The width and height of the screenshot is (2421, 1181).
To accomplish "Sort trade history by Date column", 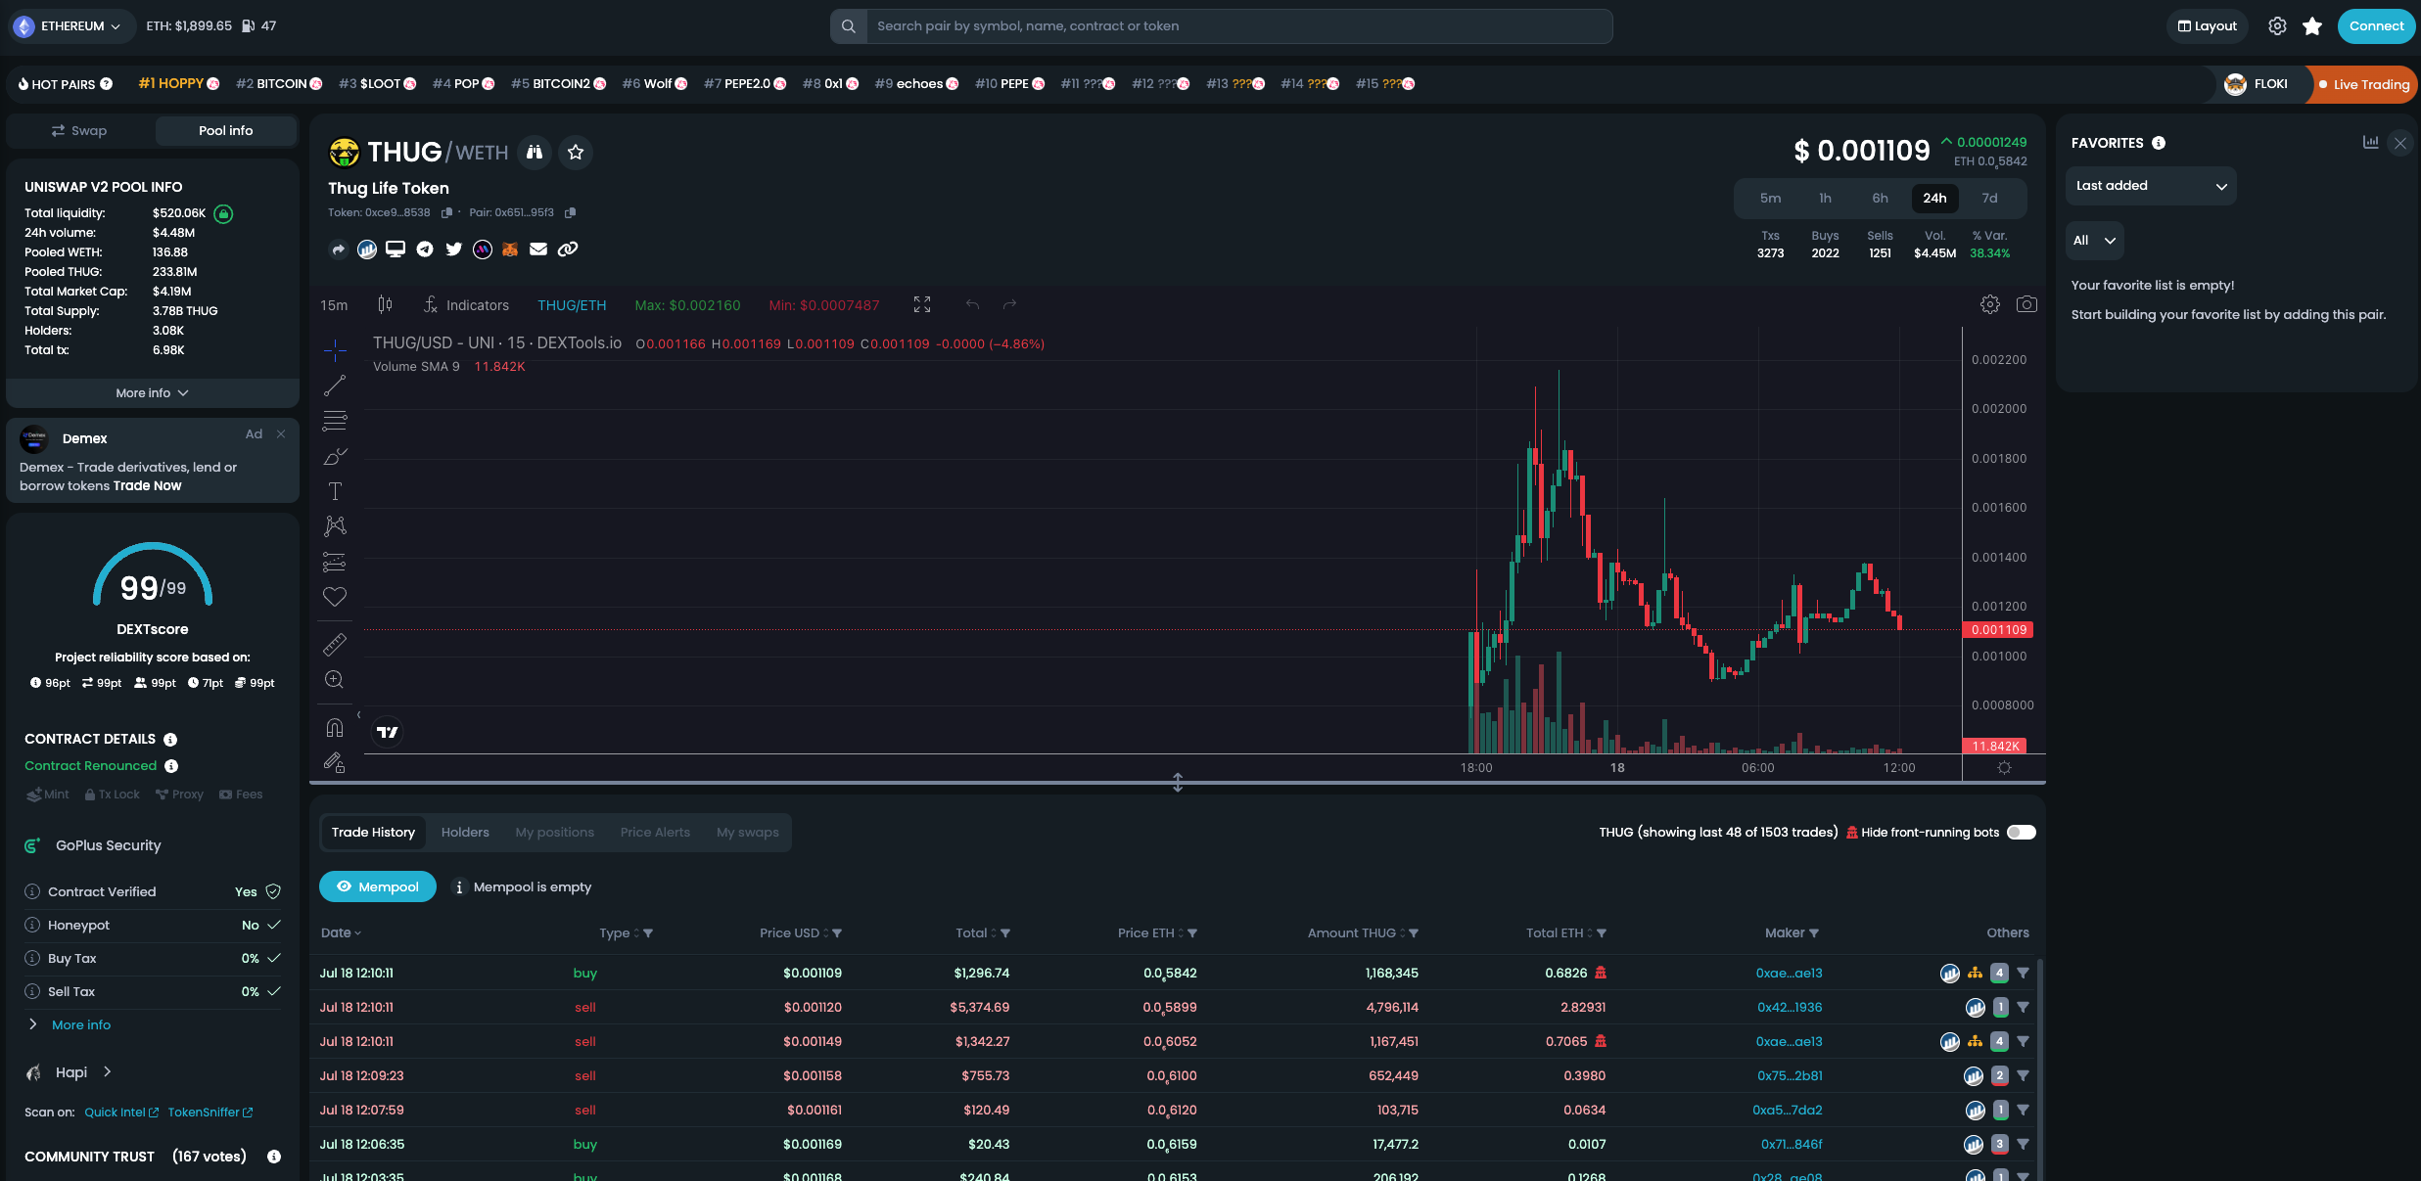I will click(x=341, y=933).
